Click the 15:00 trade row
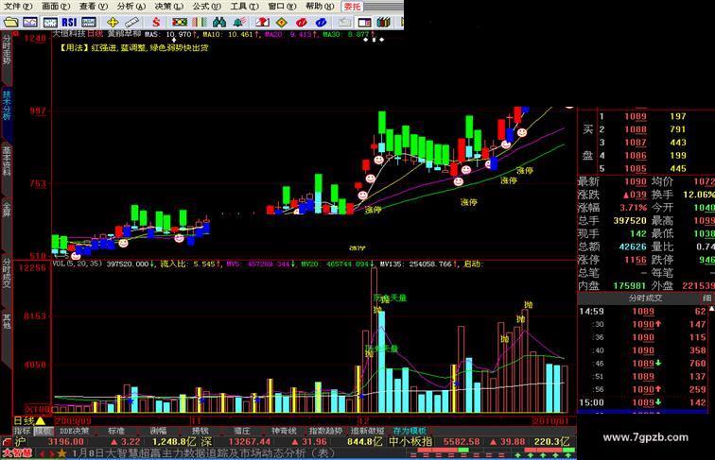715x460 pixels. click(643, 402)
